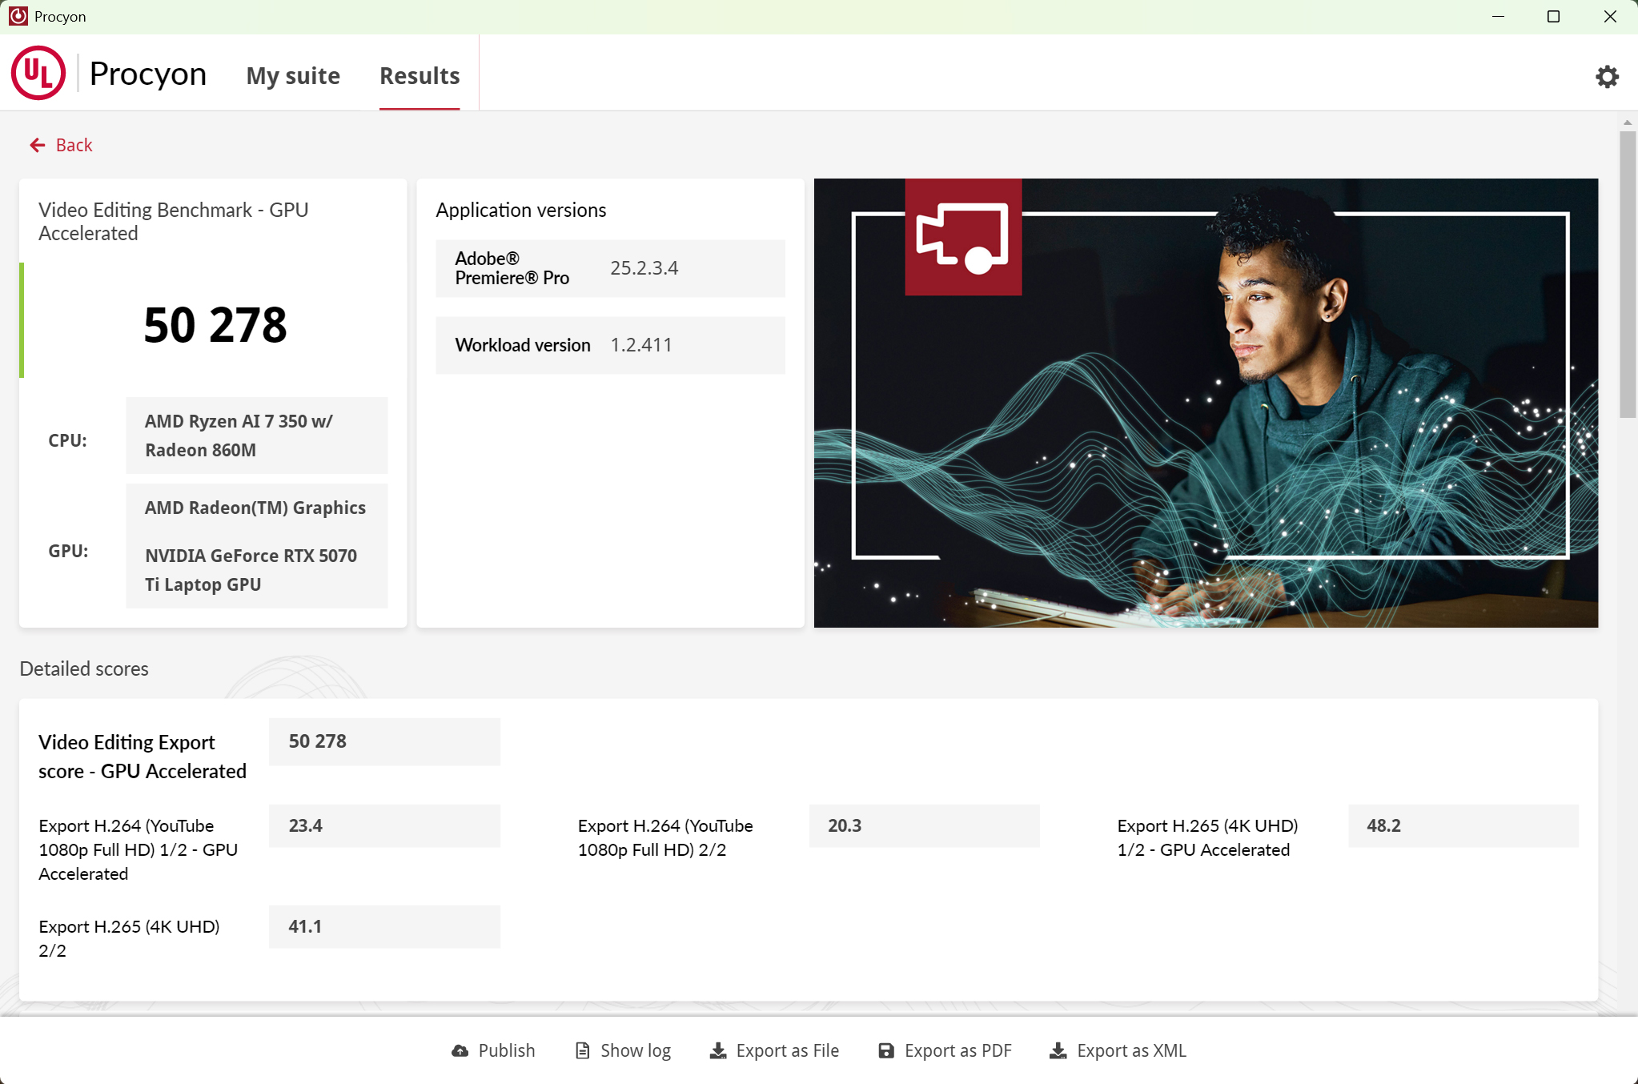This screenshot has width=1638, height=1084.
Task: Click the red back arrow icon
Action: click(x=37, y=144)
